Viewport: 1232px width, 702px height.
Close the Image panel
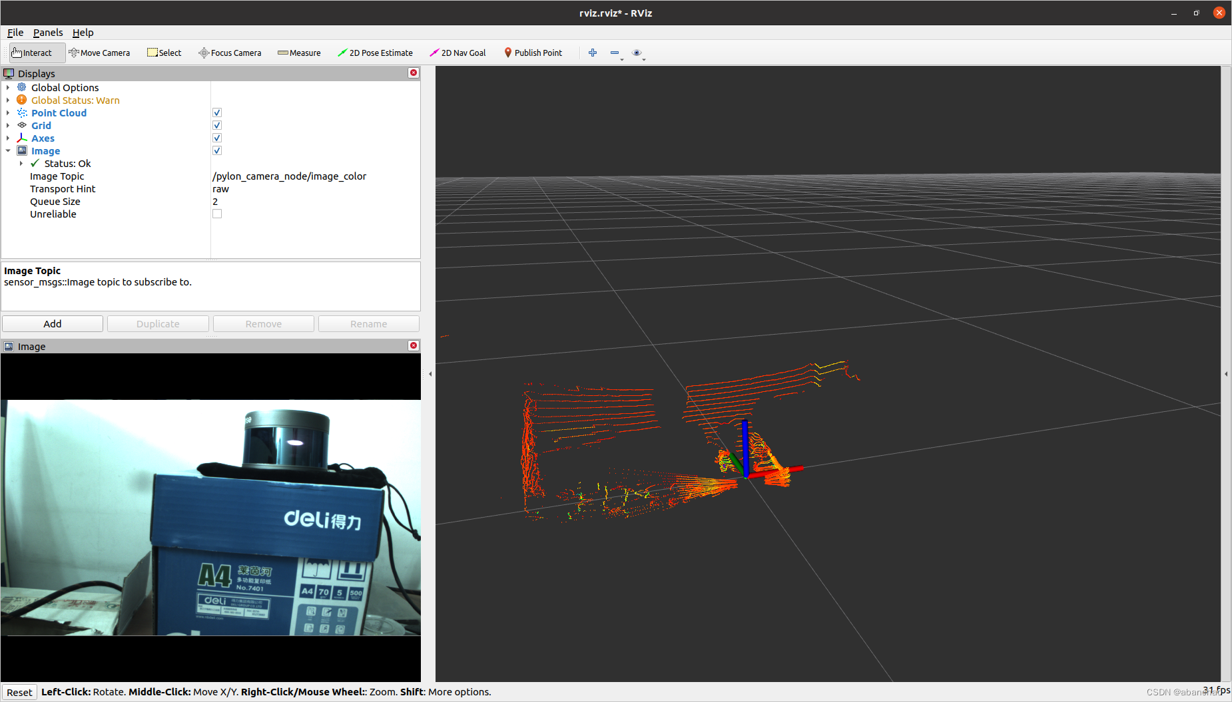(413, 345)
